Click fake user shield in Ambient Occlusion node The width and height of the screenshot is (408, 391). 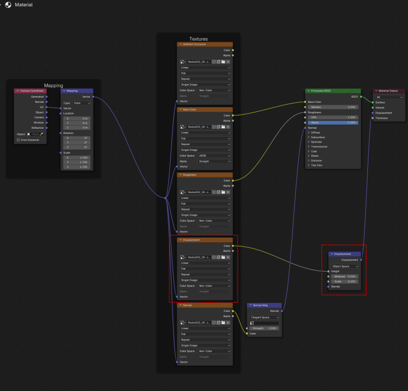pyautogui.click(x=214, y=62)
